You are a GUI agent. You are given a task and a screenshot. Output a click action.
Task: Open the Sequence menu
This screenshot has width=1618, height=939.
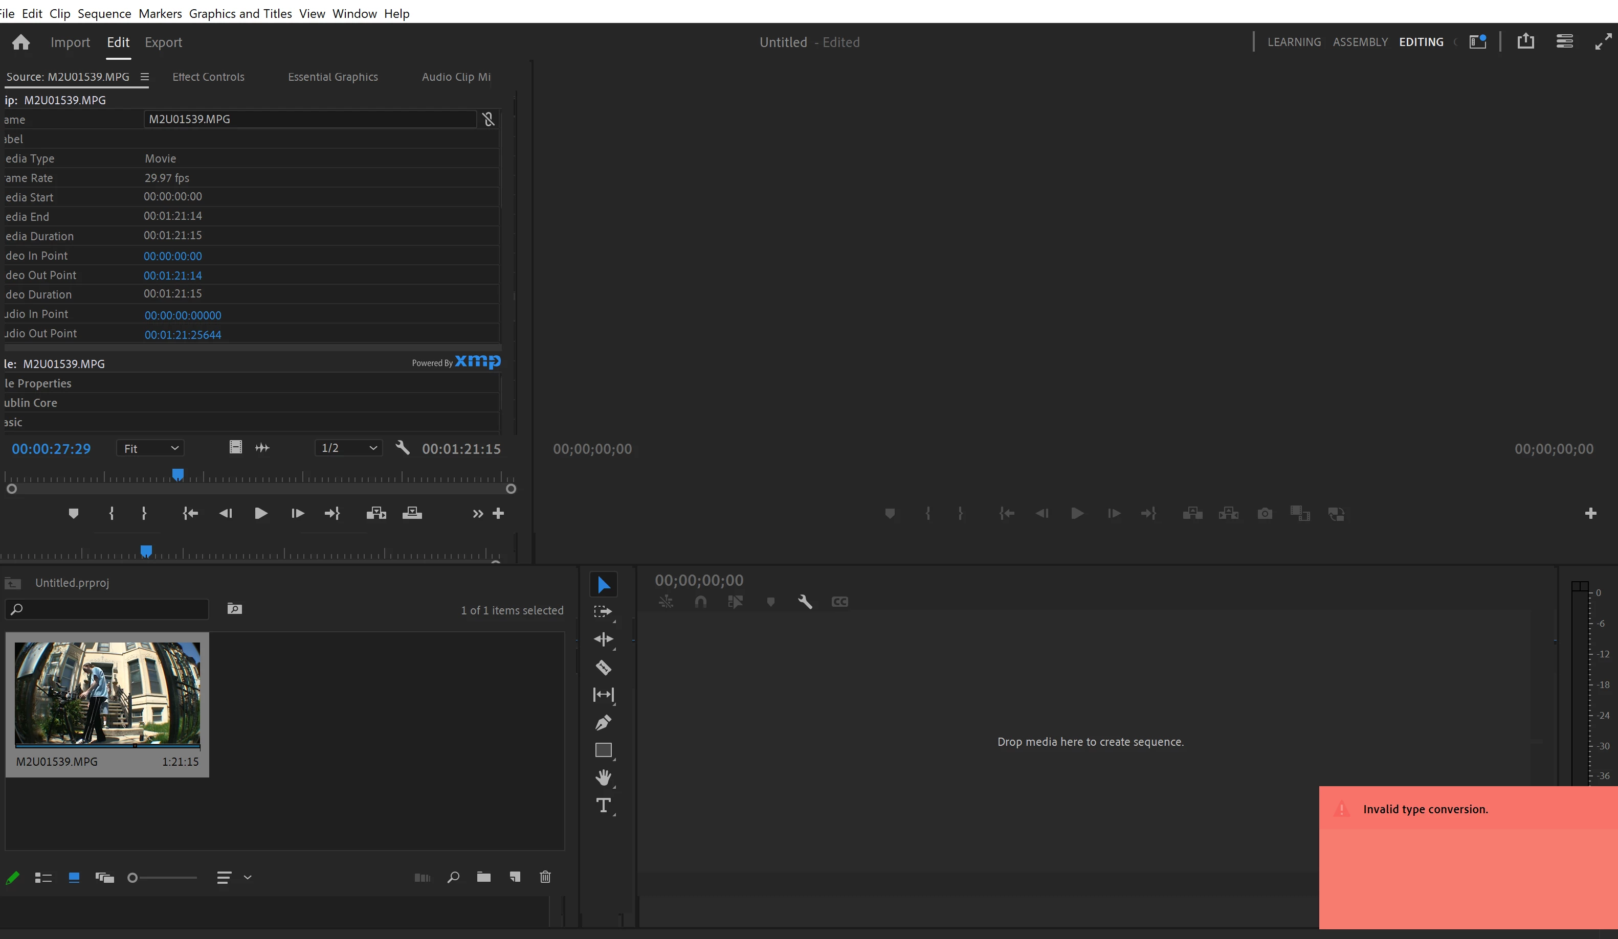[x=104, y=13]
